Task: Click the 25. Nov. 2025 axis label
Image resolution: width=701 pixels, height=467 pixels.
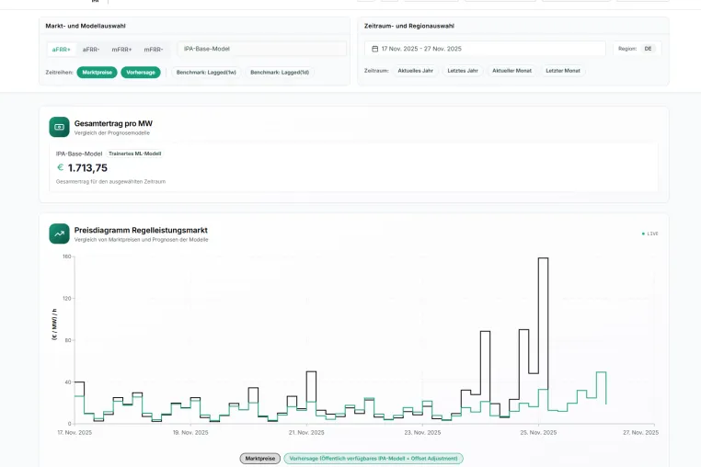Action: (x=538, y=433)
